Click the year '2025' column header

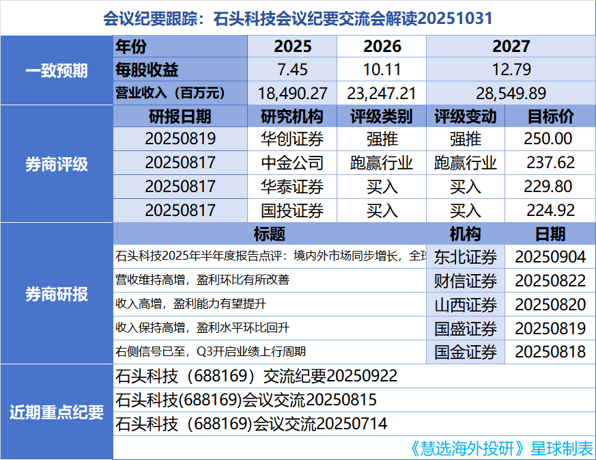click(x=292, y=46)
